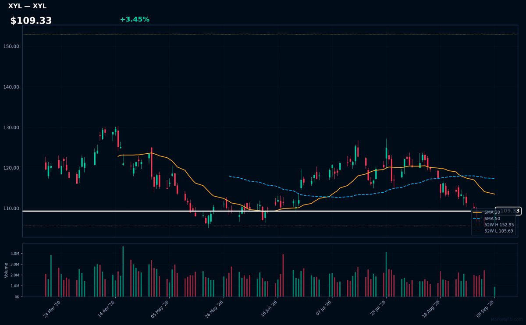Toggle the SMA 20 legend entry
Viewport: 526px width, 325px height.
pos(487,212)
